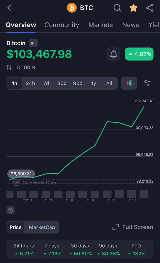Tap the YTD 132% stat

point(136,250)
